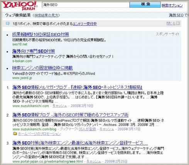This screenshot has width=189, height=165.
Task: Open sponsor ad 検索エンジンの固定順位枠に掲載
Action: click(x=42, y=68)
